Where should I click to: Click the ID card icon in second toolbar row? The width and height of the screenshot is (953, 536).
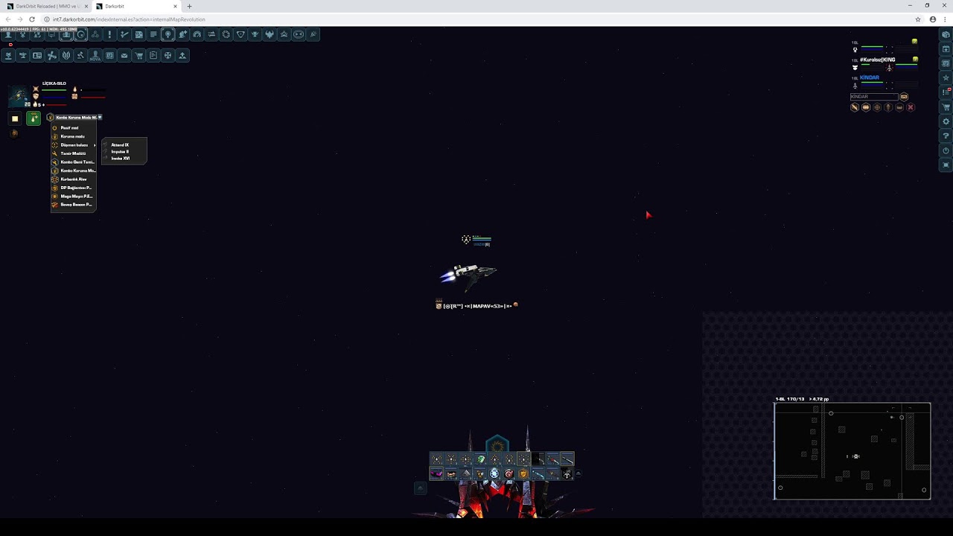coord(37,55)
